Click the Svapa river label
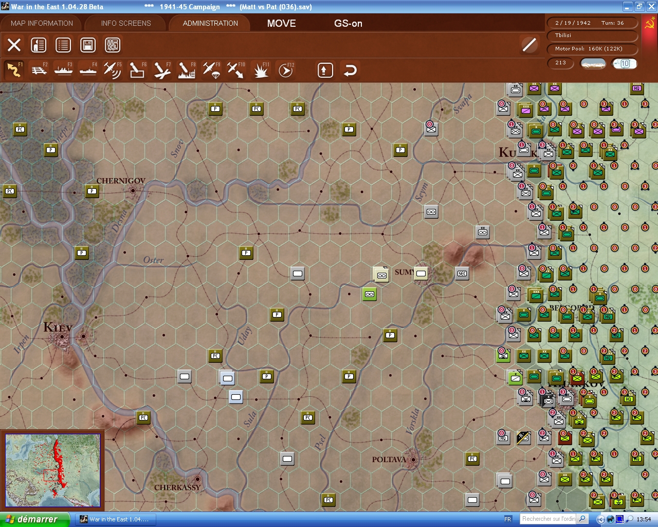 tap(463, 104)
